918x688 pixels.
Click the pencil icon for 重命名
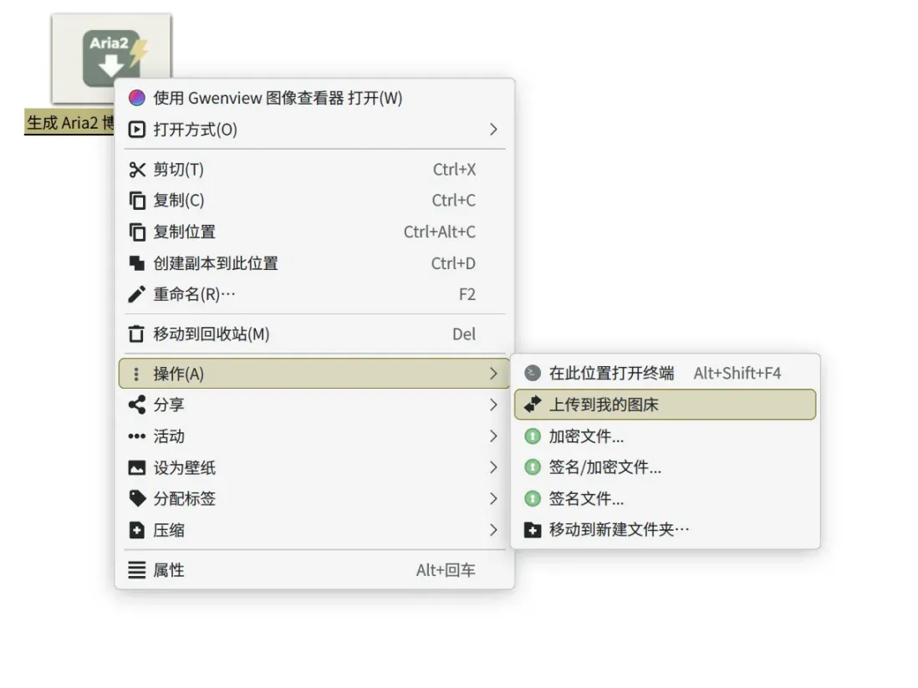coord(136,294)
